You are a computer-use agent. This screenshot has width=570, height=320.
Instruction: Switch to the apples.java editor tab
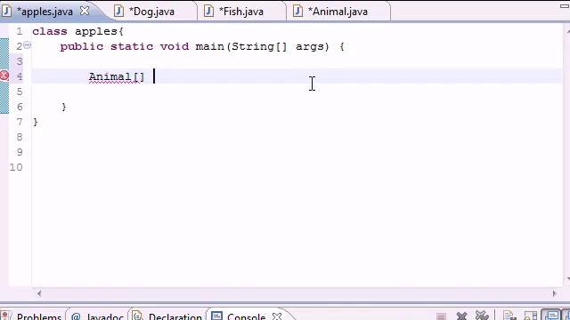pos(45,12)
